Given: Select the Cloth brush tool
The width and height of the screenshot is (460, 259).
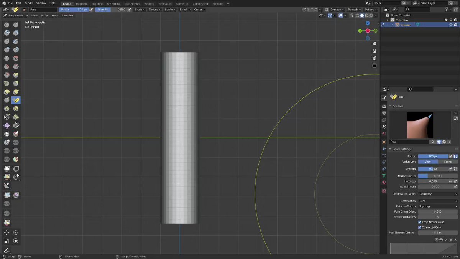Looking at the screenshot, I should [x=7, y=125].
